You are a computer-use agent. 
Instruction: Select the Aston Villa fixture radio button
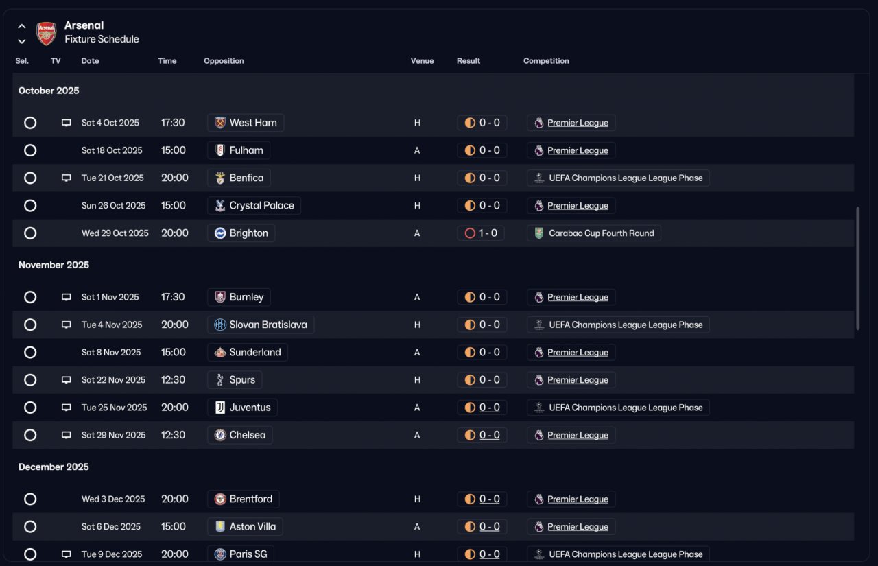click(x=30, y=527)
